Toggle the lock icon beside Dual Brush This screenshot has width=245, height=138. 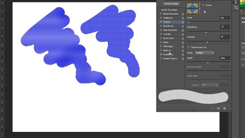coord(183,26)
